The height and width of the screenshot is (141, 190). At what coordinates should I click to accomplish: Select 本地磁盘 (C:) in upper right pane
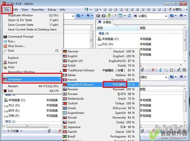108,39
